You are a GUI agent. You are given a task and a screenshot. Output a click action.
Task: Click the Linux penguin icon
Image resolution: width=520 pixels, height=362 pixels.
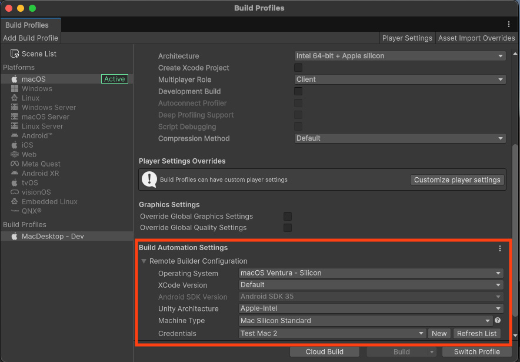tap(14, 98)
